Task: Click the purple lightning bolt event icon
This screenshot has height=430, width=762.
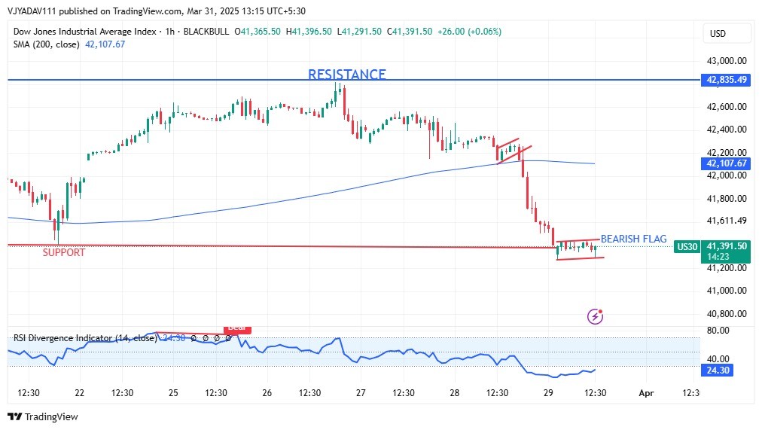Action: pyautogui.click(x=596, y=316)
